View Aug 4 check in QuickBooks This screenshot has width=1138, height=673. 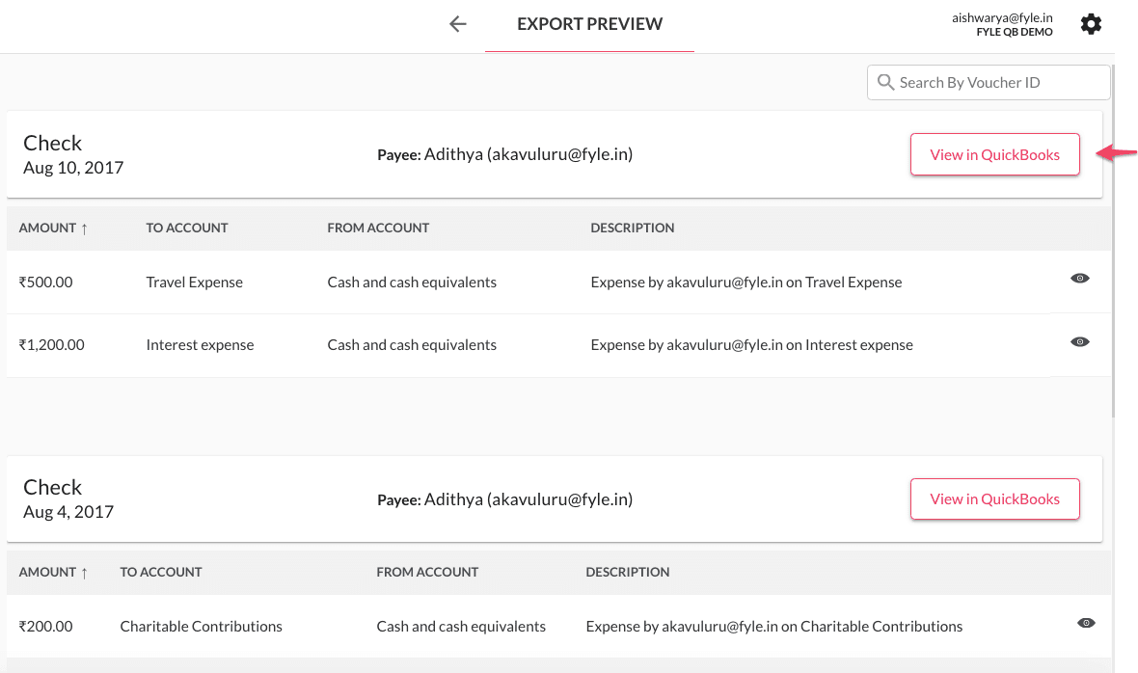pos(994,499)
